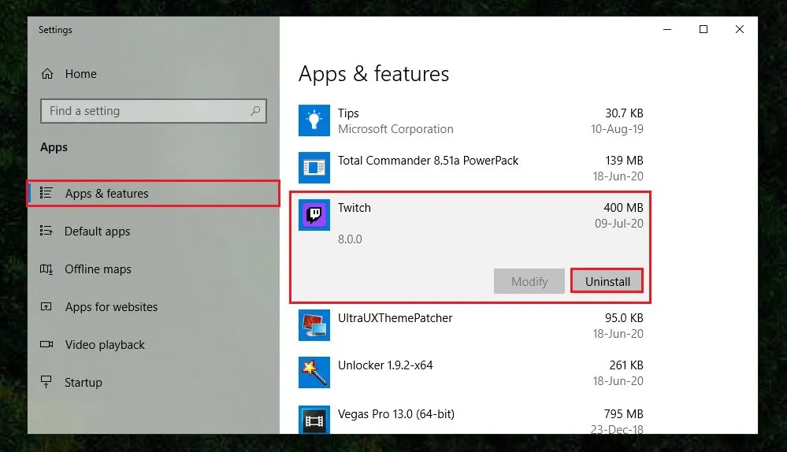Select Unlocker 1.9.2-x64 entry name
787x452 pixels.
385,365
